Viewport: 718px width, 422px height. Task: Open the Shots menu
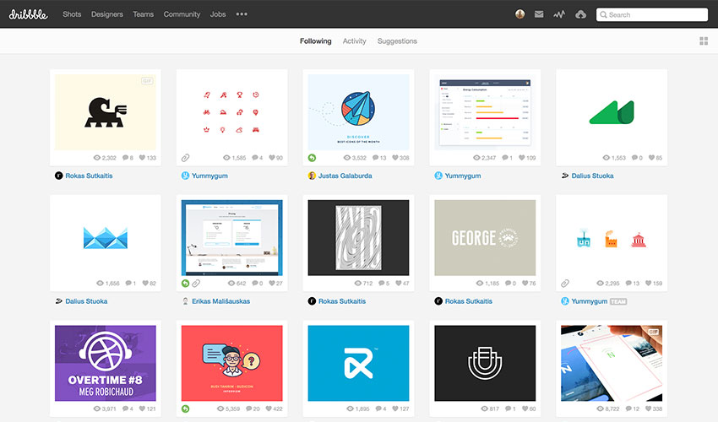pyautogui.click(x=72, y=14)
